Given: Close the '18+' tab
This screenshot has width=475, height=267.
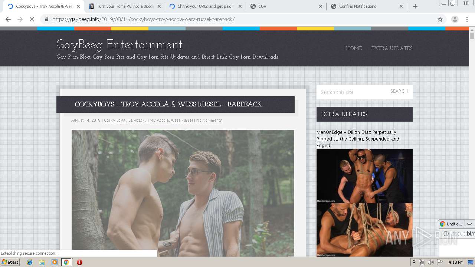Looking at the screenshot, I should (321, 6).
